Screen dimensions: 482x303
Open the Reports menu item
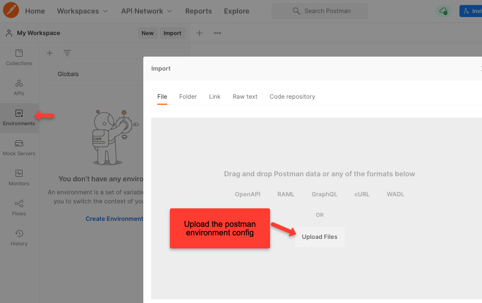tap(198, 11)
